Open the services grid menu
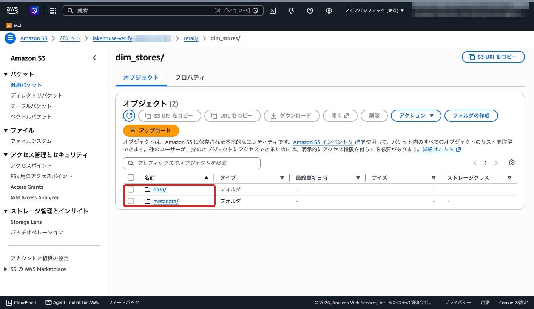534x309 pixels. pos(53,11)
